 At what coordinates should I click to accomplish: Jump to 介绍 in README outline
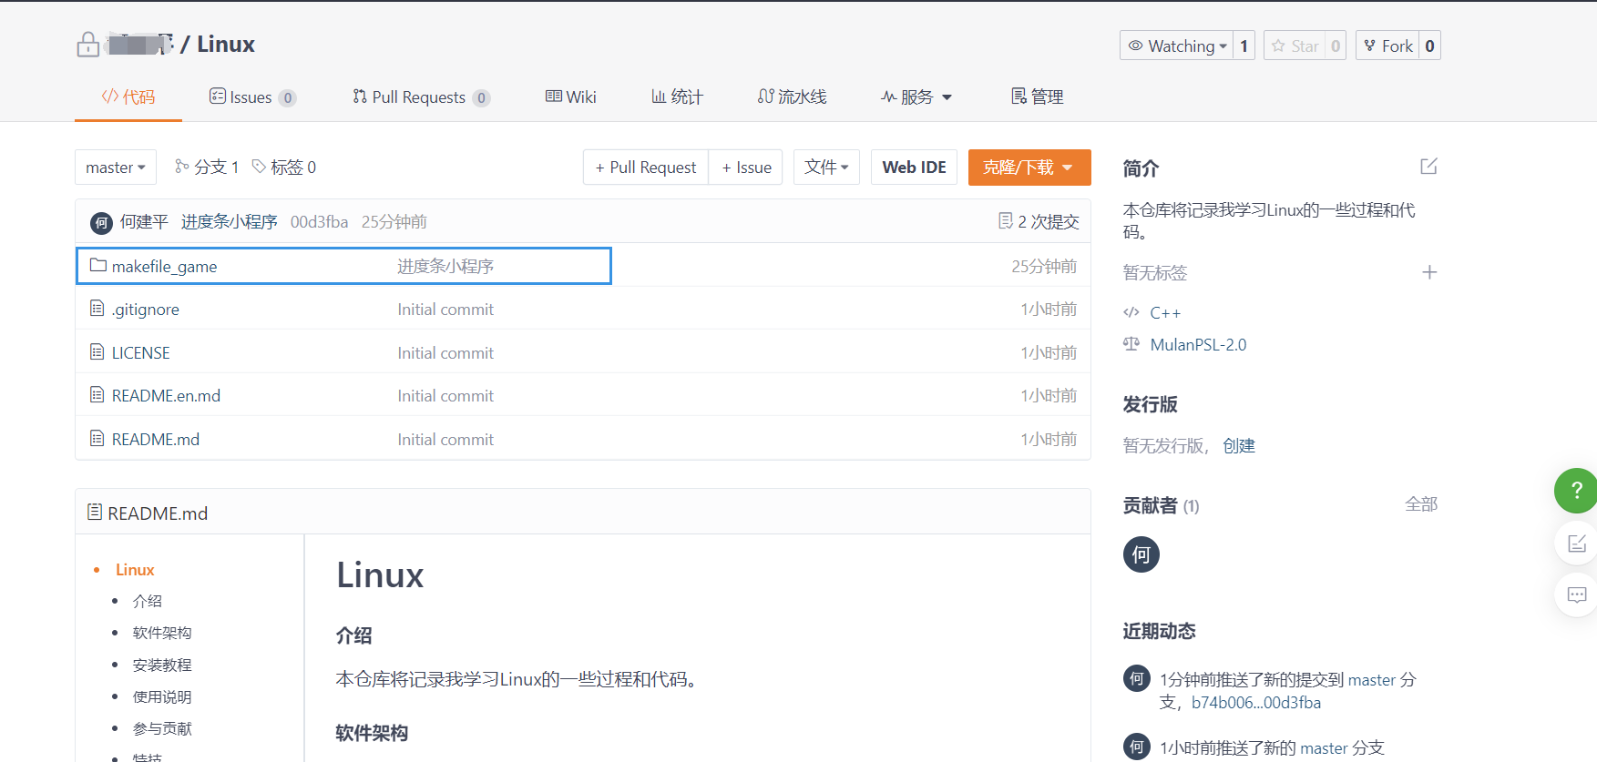pyautogui.click(x=147, y=601)
